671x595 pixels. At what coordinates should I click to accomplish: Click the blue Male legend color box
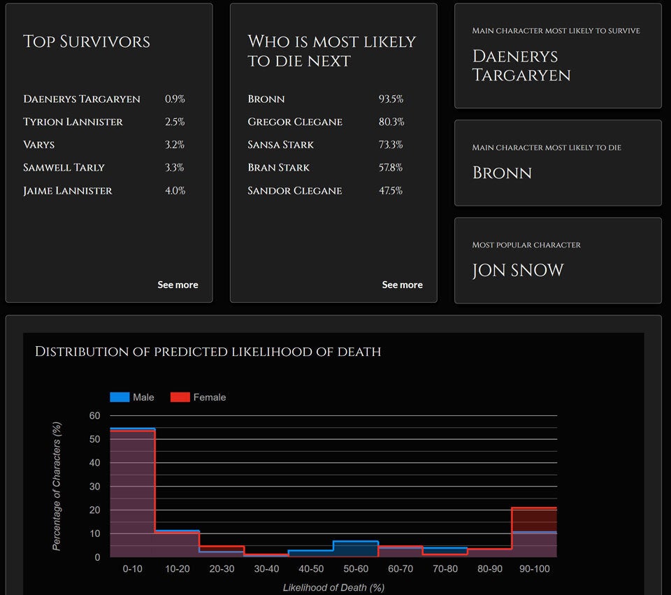coord(120,397)
